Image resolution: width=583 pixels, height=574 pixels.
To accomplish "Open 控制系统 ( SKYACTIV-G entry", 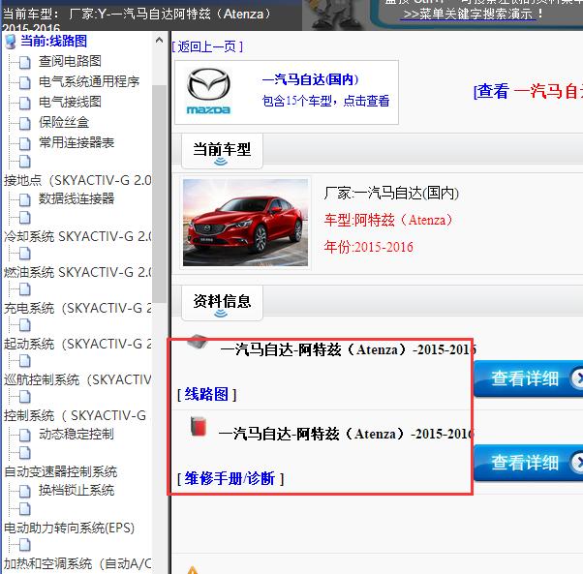I will [77, 415].
